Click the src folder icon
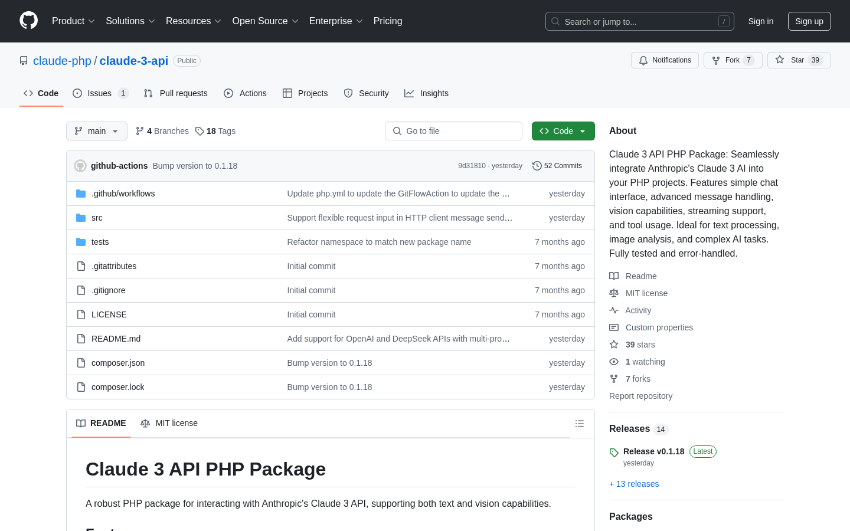 (x=81, y=218)
